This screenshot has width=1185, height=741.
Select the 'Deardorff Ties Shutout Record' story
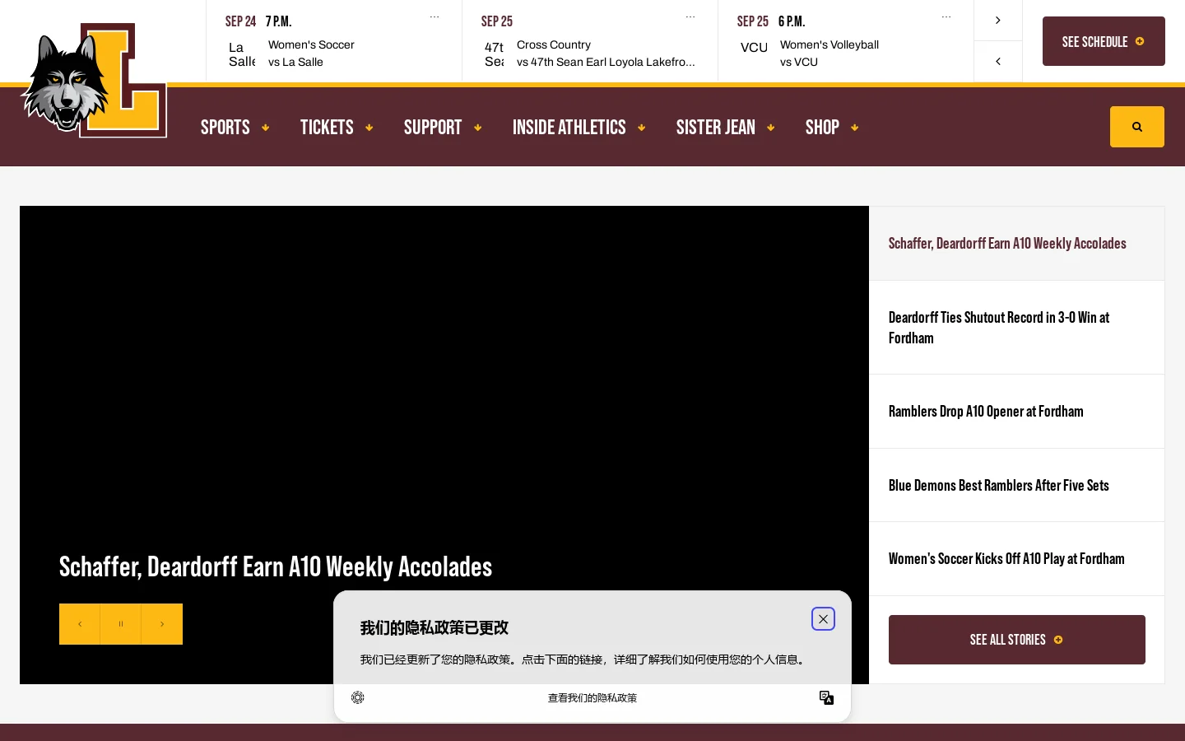[1017, 328]
